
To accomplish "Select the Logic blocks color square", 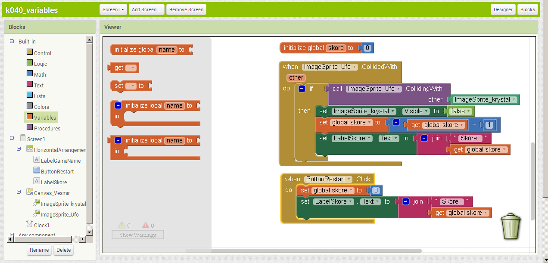I will 30,63.
